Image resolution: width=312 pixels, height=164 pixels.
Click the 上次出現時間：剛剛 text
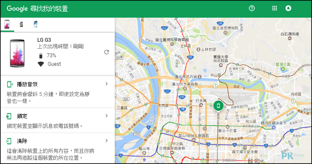[61, 46]
